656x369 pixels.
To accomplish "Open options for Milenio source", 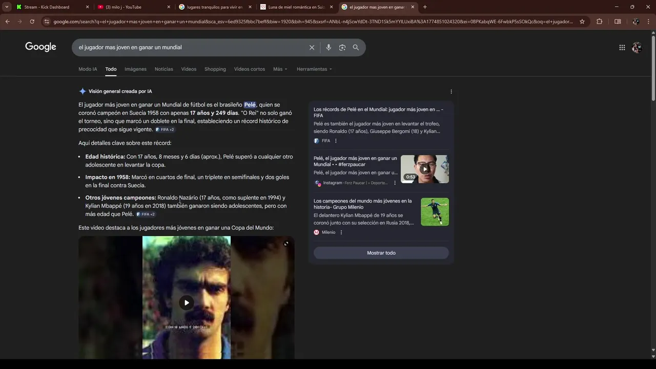I will [341, 233].
